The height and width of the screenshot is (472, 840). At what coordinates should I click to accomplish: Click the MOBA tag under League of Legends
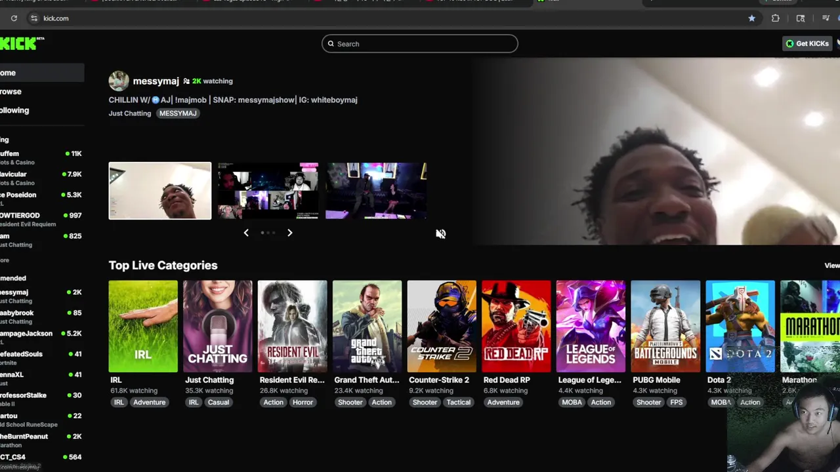tap(572, 403)
